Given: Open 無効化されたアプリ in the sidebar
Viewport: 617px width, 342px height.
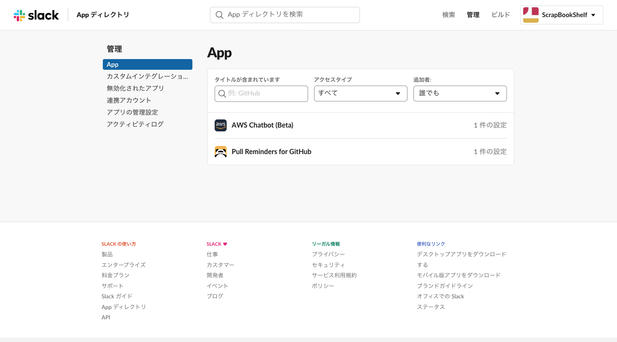Looking at the screenshot, I should coord(135,88).
